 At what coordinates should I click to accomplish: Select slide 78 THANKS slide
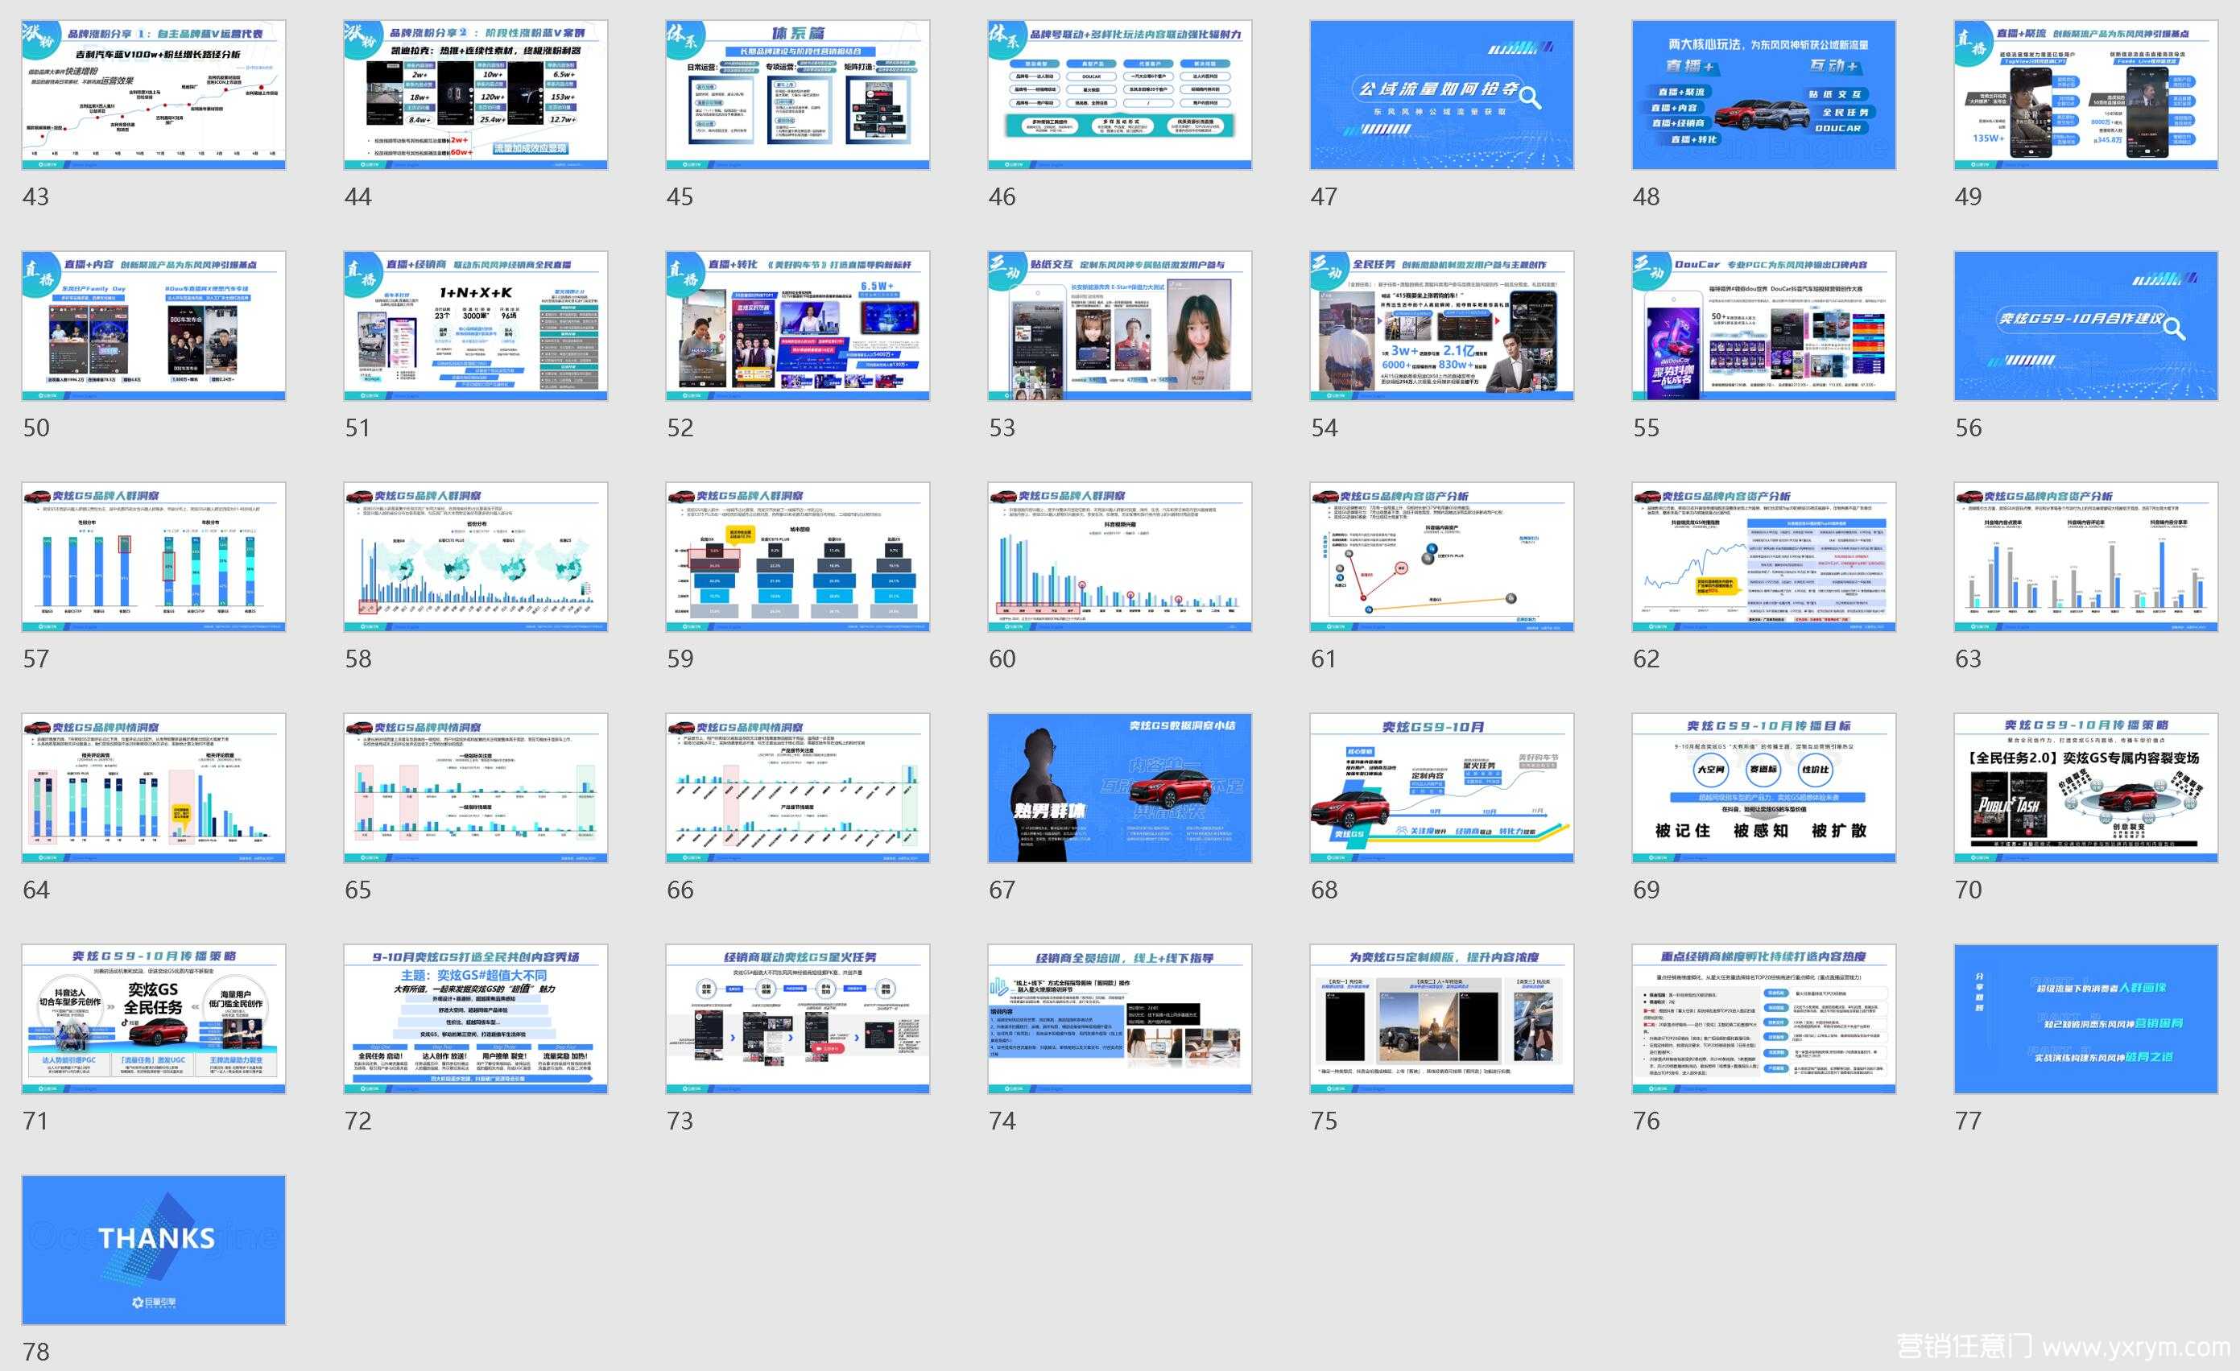pos(154,1250)
